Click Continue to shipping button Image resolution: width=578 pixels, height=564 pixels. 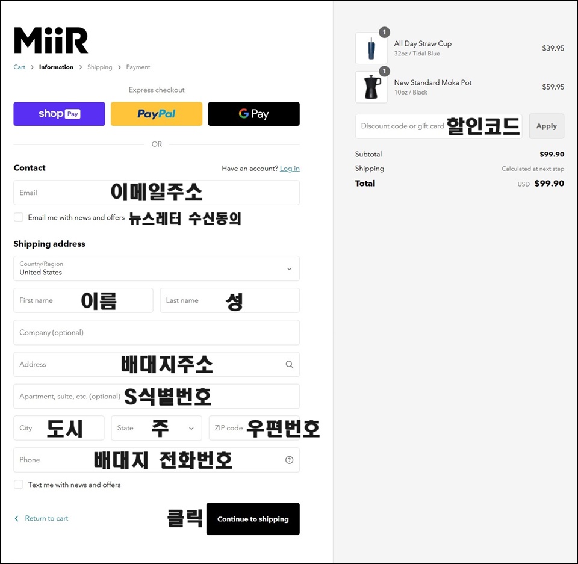coord(253,519)
